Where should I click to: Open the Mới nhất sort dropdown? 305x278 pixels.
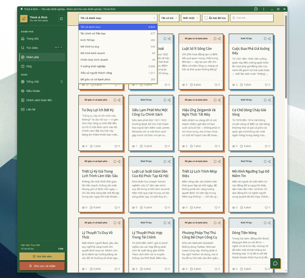tap(191, 18)
